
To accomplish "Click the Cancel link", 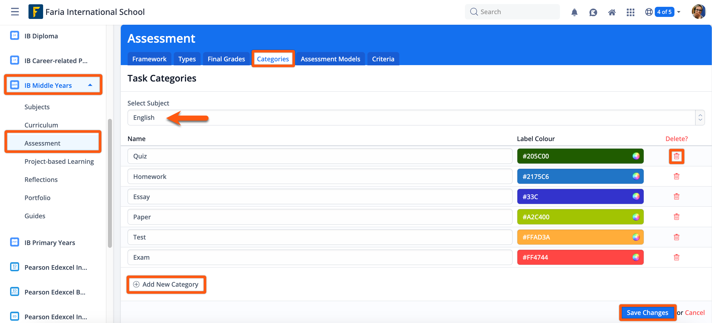I will (x=695, y=312).
